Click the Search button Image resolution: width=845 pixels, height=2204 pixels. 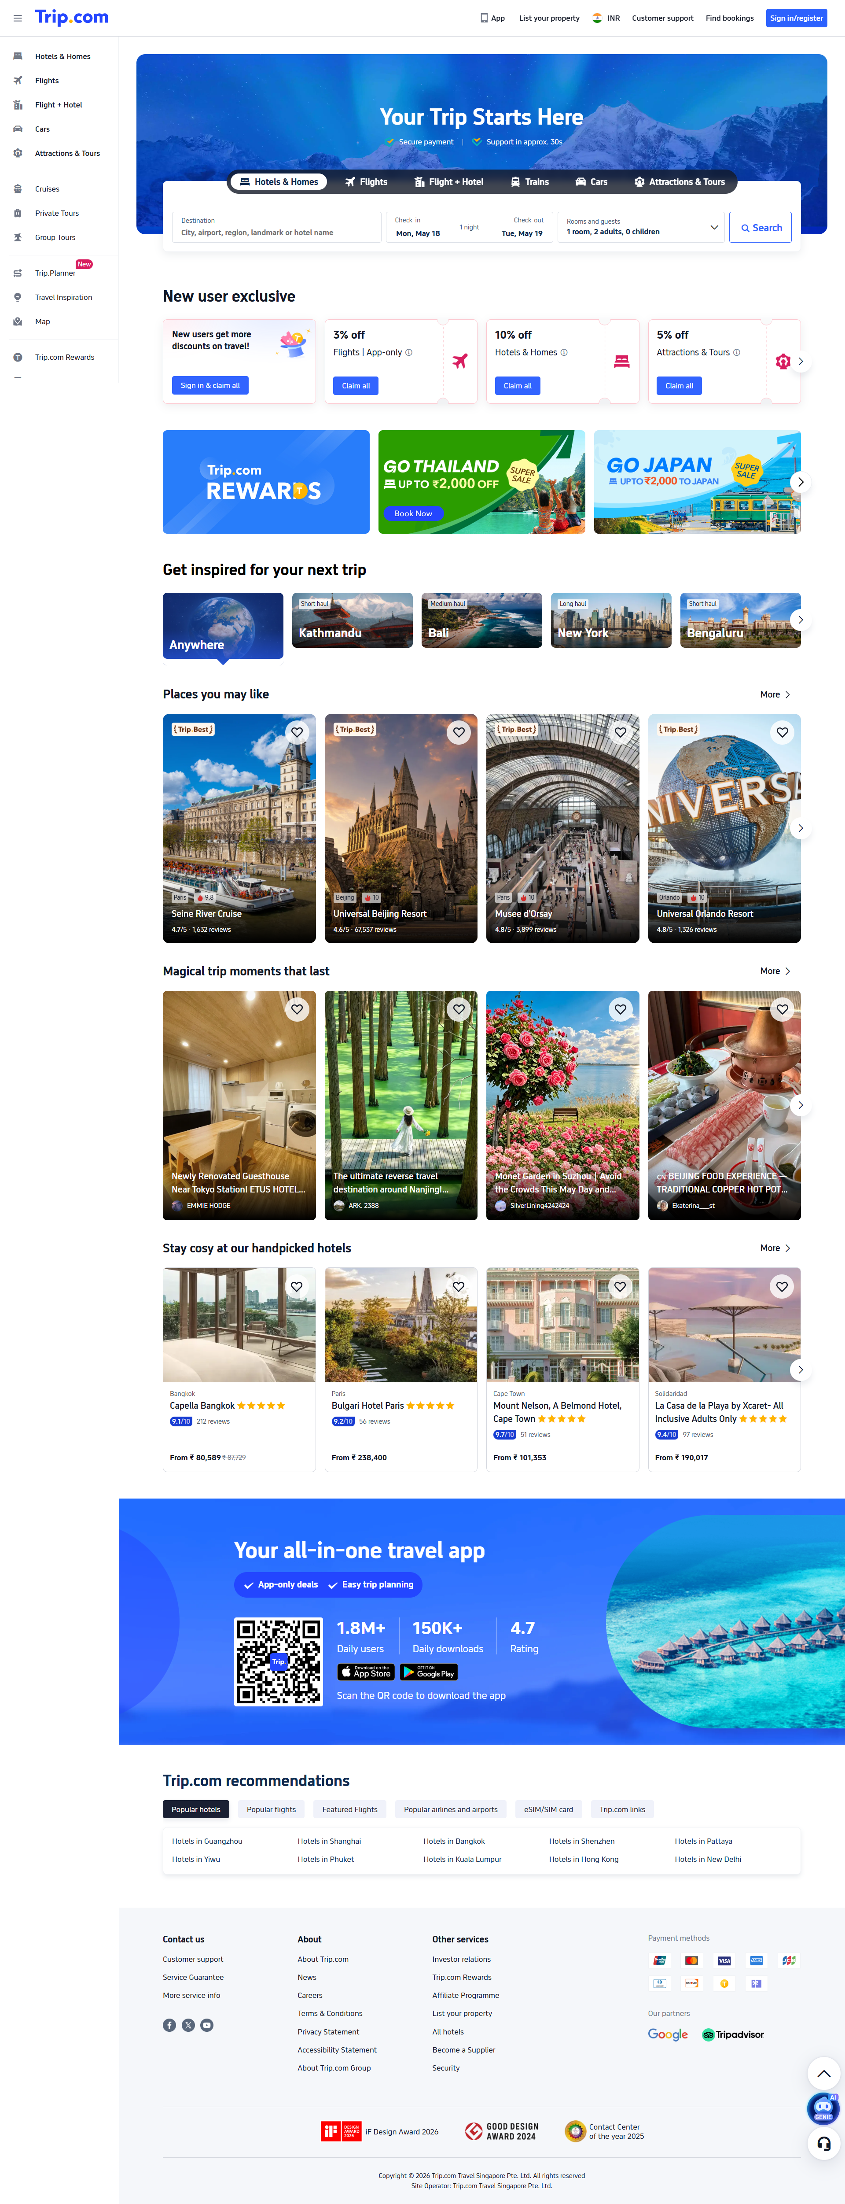click(761, 228)
